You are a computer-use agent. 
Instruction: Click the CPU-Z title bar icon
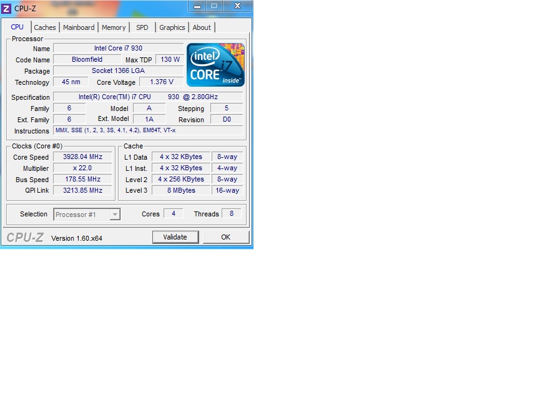6,8
